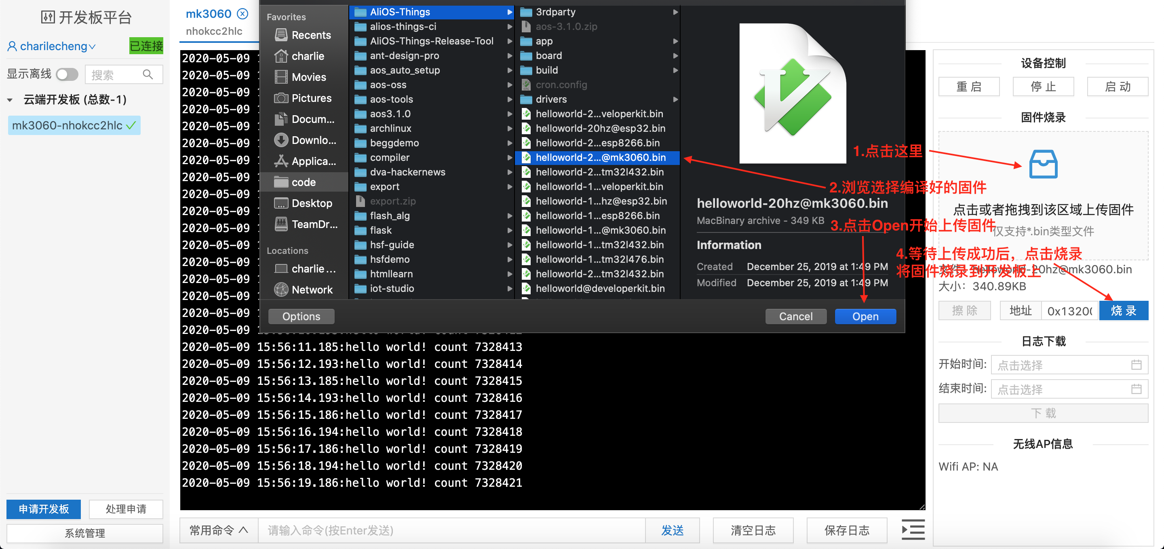
Task: Click Open to upload firmware
Action: point(865,316)
